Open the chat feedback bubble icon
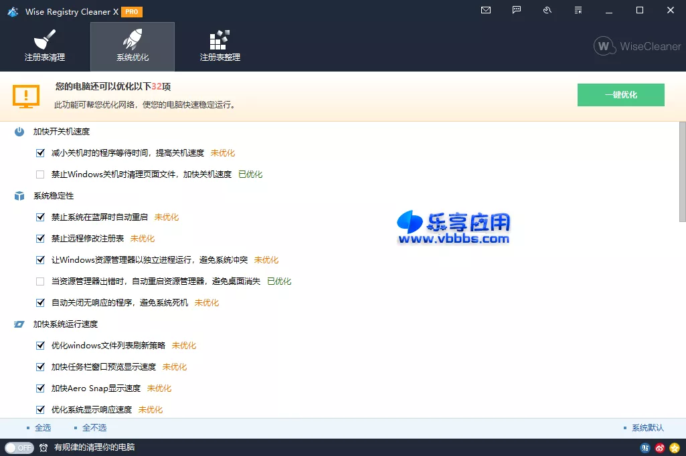Viewport: 686px width, 456px height. tap(516, 10)
